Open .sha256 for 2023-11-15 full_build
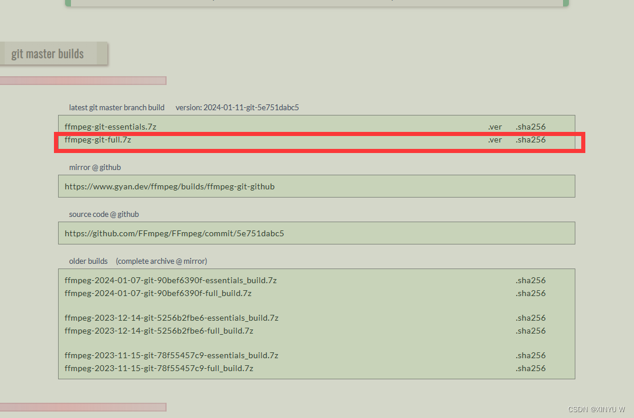 point(531,368)
